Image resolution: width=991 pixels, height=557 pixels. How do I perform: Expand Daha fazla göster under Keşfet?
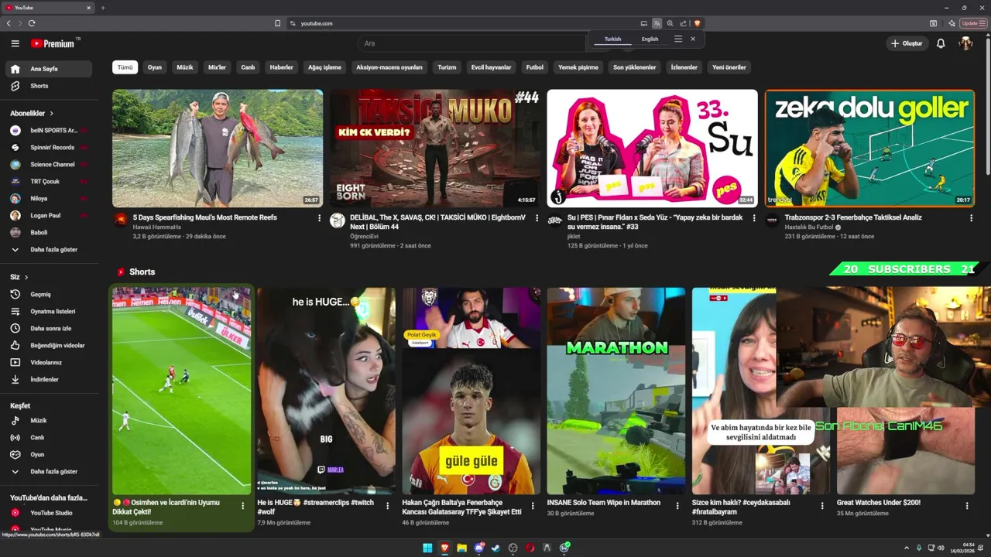(49, 471)
